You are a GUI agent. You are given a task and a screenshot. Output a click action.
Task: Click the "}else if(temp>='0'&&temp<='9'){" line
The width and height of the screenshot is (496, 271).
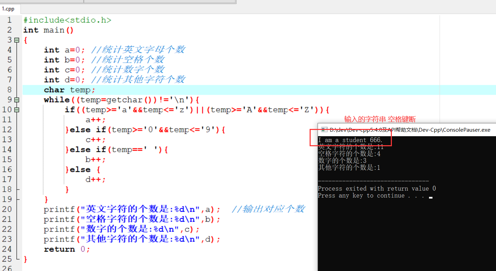tap(145, 130)
